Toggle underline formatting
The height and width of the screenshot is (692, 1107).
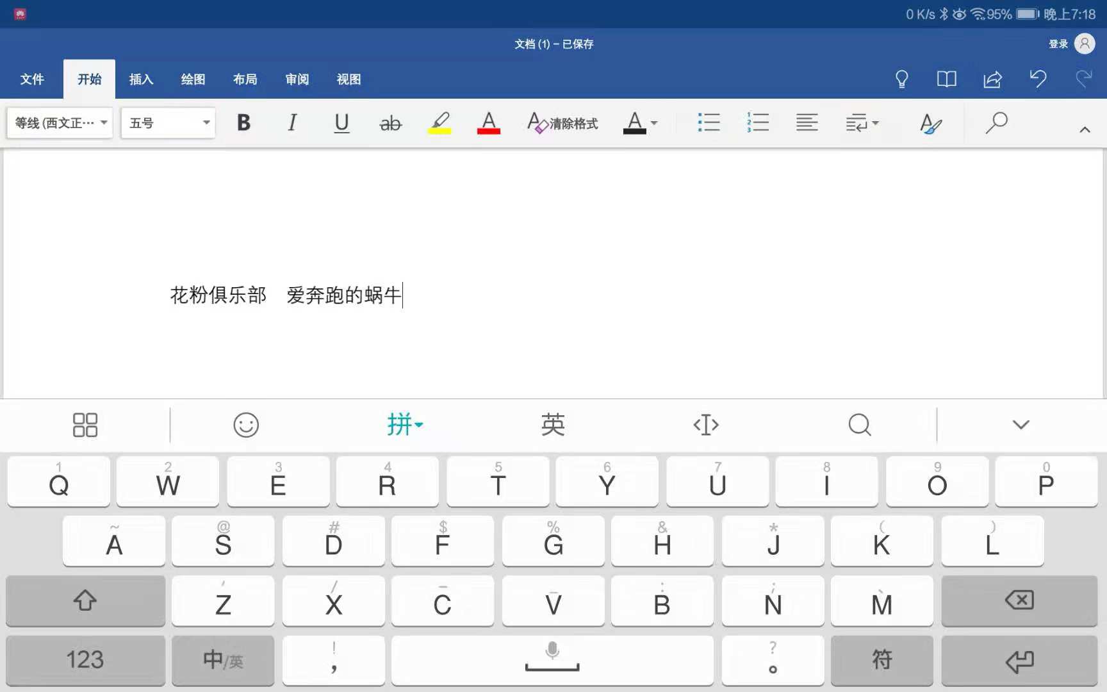(341, 122)
